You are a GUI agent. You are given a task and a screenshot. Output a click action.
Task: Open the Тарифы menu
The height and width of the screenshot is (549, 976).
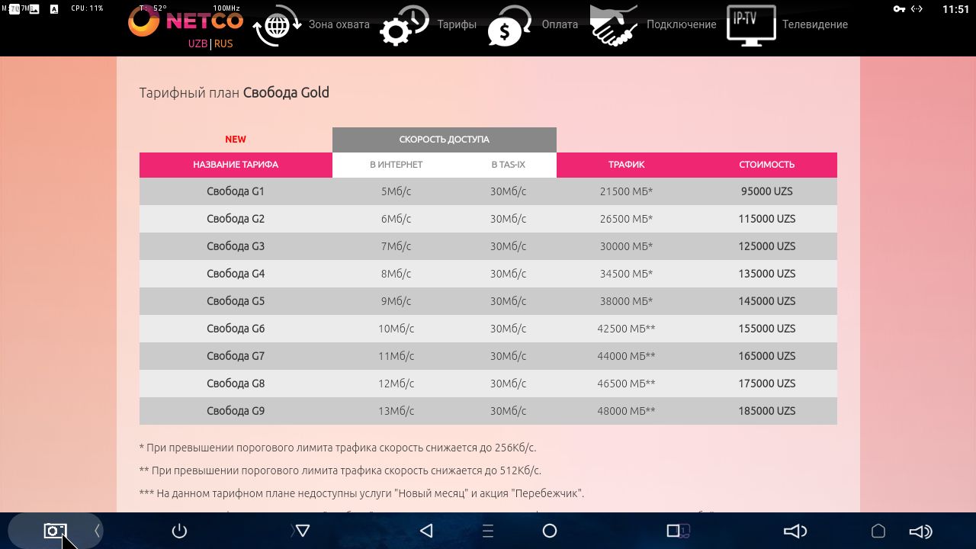pos(457,24)
